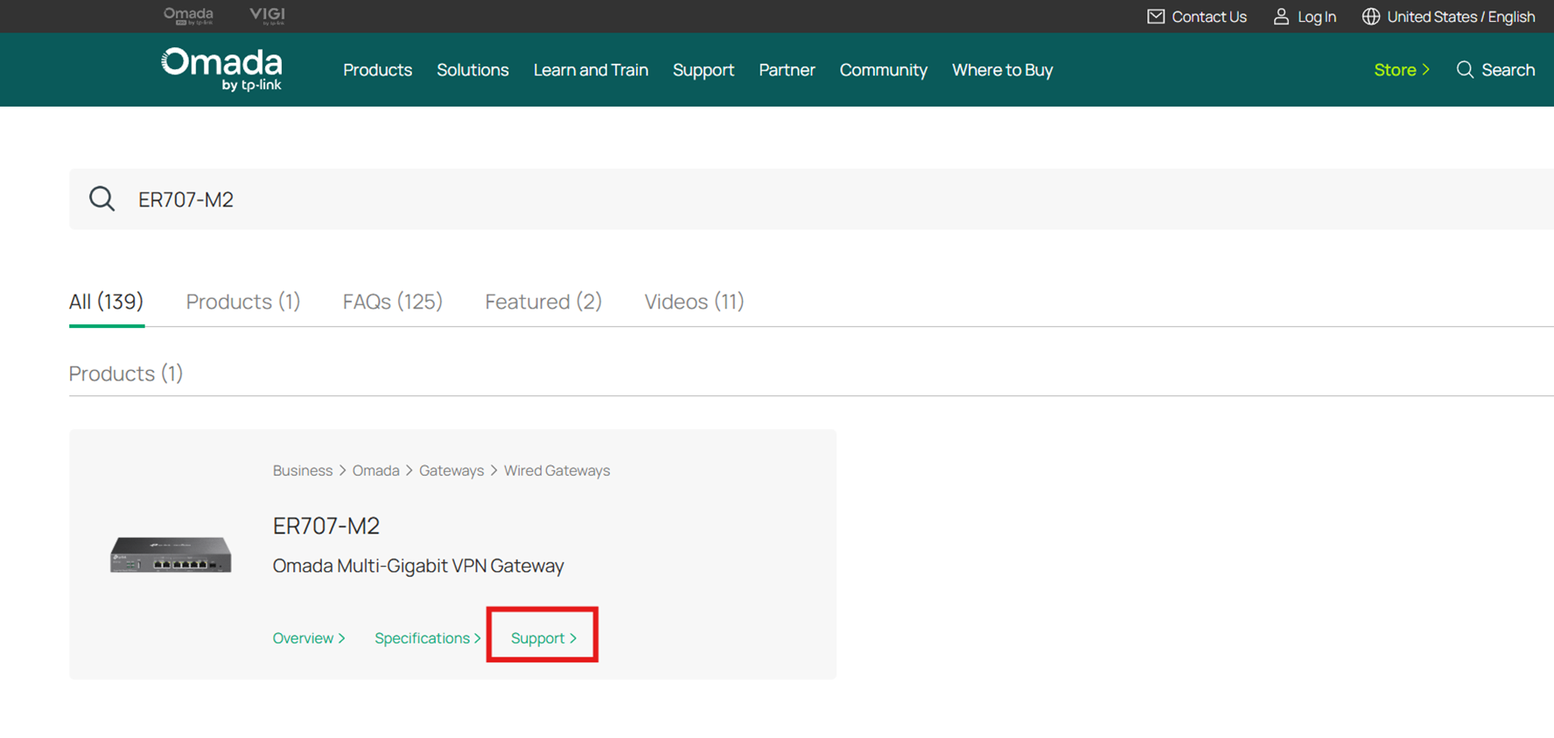Open the Log In link
The height and width of the screenshot is (738, 1554).
[1316, 17]
